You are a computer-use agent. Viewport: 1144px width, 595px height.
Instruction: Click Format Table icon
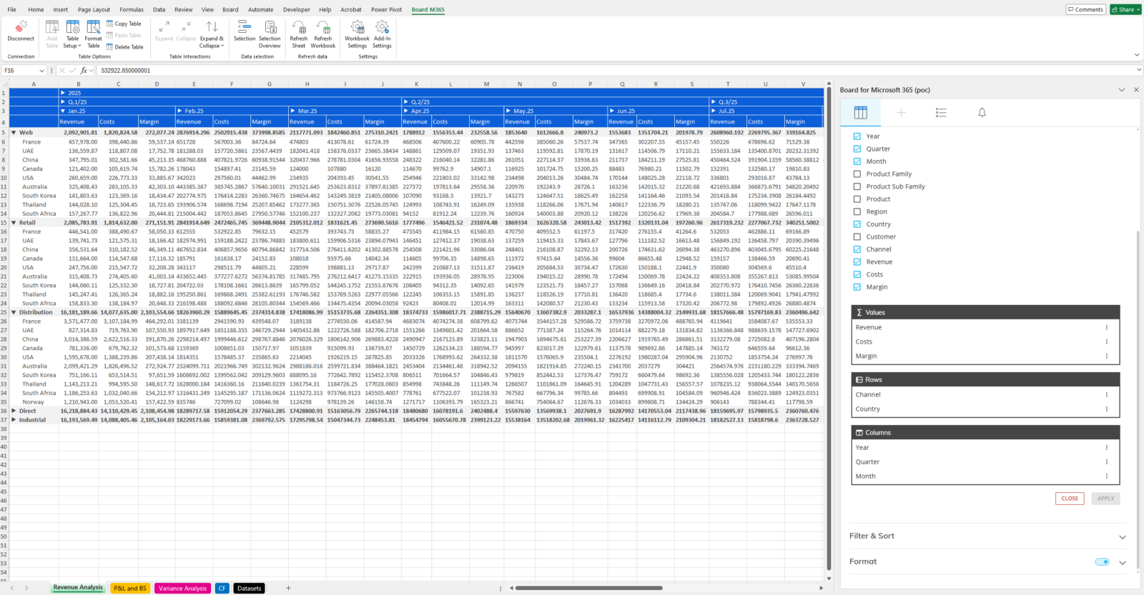[94, 35]
